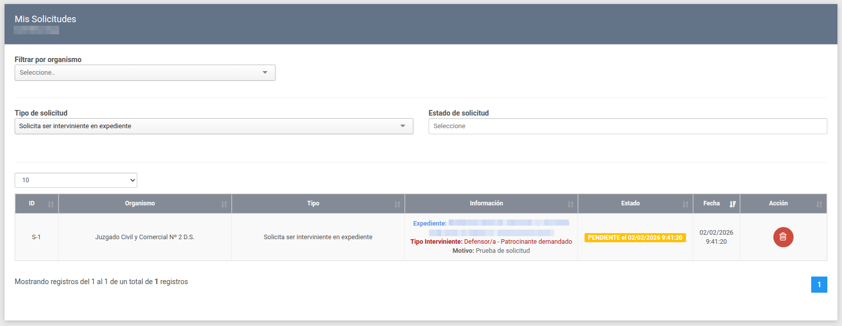
Task: Sort table by ID column arrows
Action: [51, 204]
